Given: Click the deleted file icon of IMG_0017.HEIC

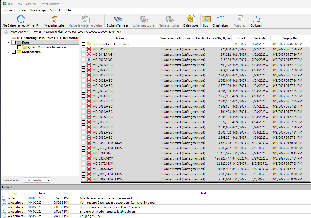Looking at the screenshot, I should (x=89, y=49).
